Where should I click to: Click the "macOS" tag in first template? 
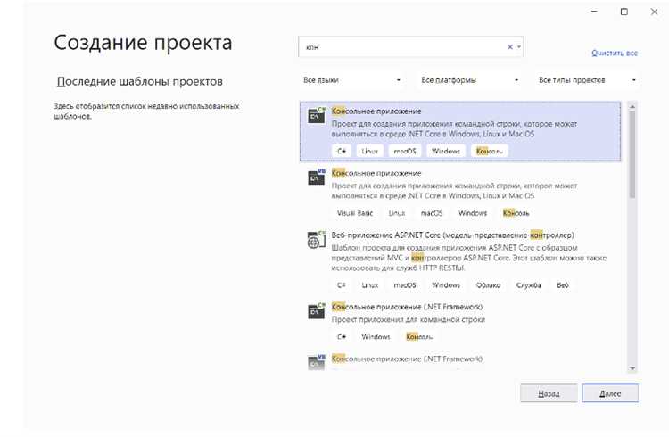tap(404, 151)
